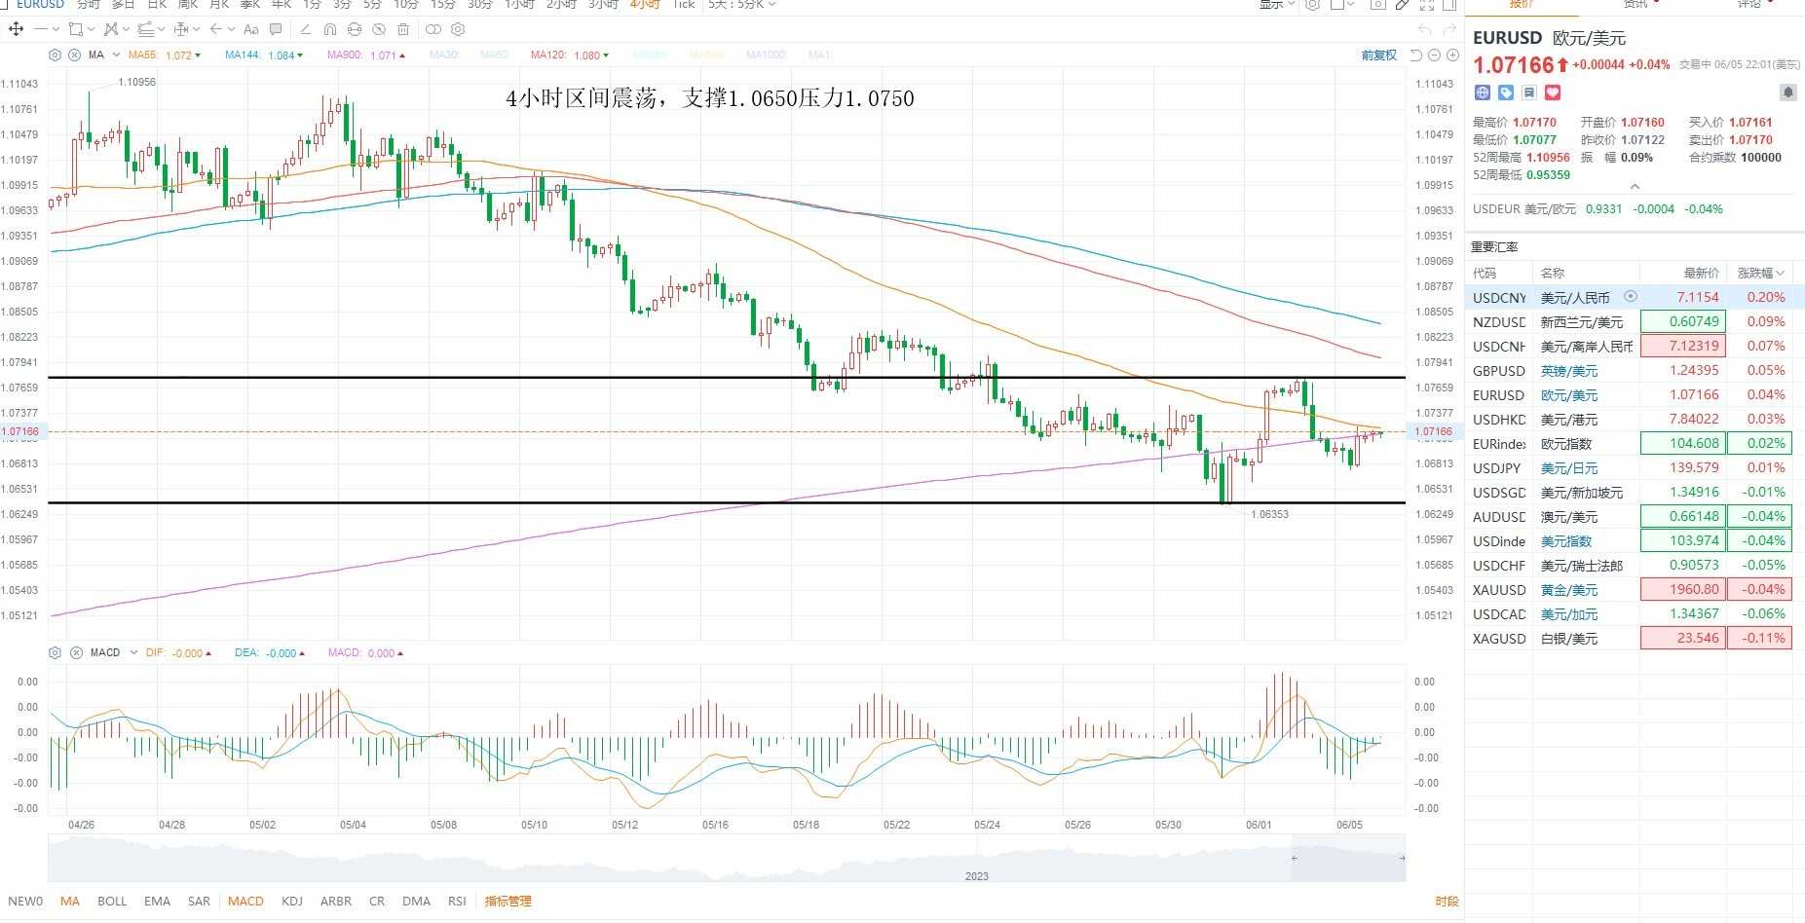Select the BOLL indicator tab

click(112, 901)
